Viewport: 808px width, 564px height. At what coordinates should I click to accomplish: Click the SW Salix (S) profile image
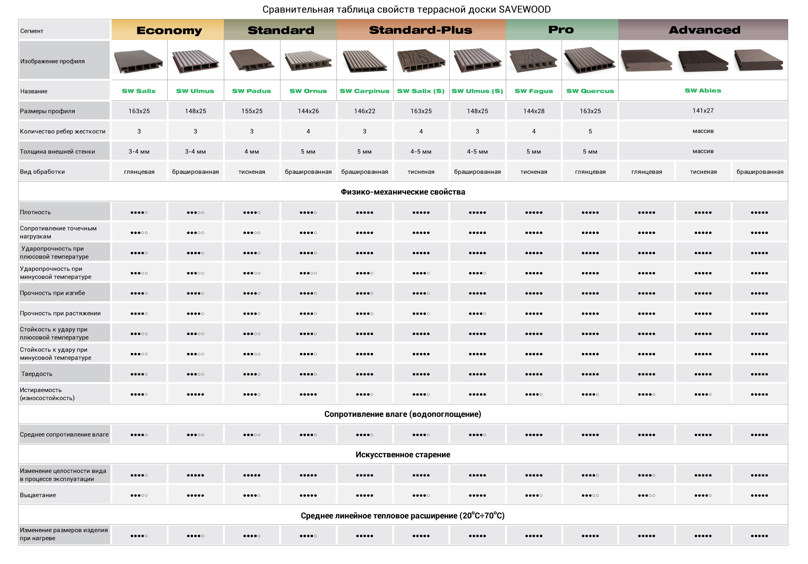coord(421,61)
